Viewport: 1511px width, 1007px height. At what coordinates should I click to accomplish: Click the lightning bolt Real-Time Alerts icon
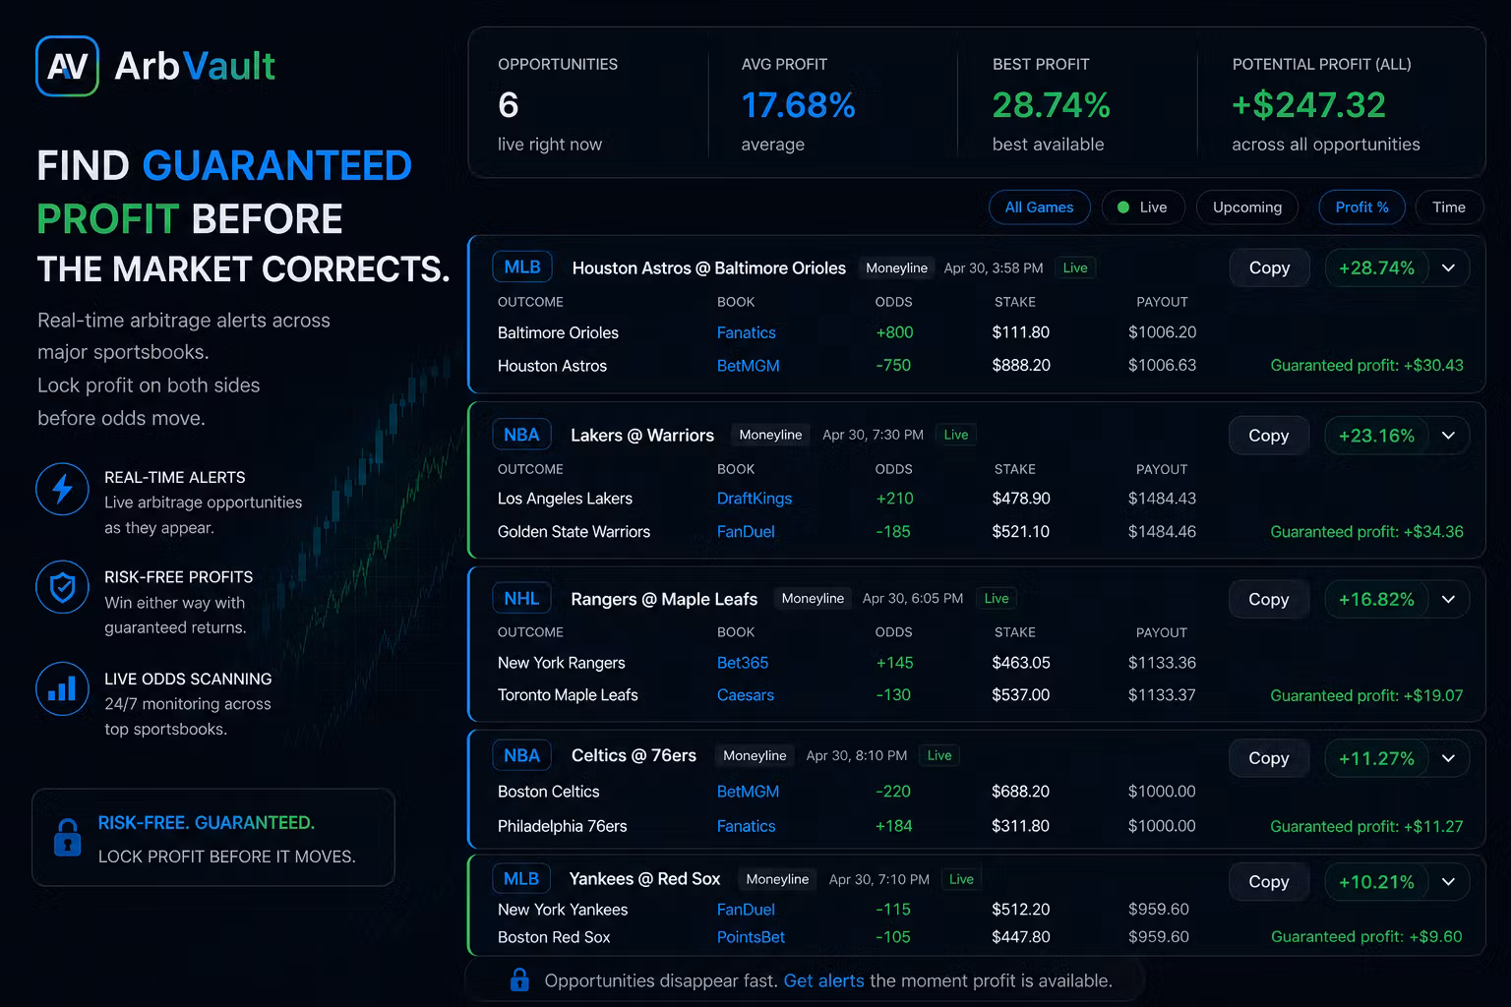(x=62, y=489)
